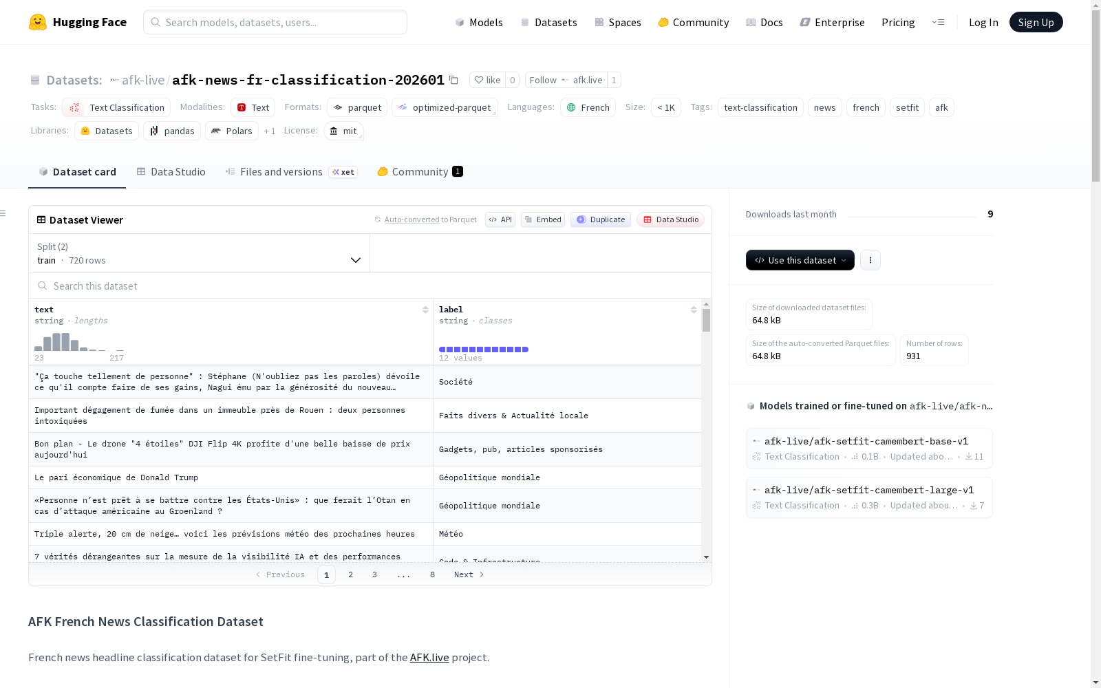Jump to page 8 of the viewer
Image resolution: width=1101 pixels, height=688 pixels.
pos(432,574)
